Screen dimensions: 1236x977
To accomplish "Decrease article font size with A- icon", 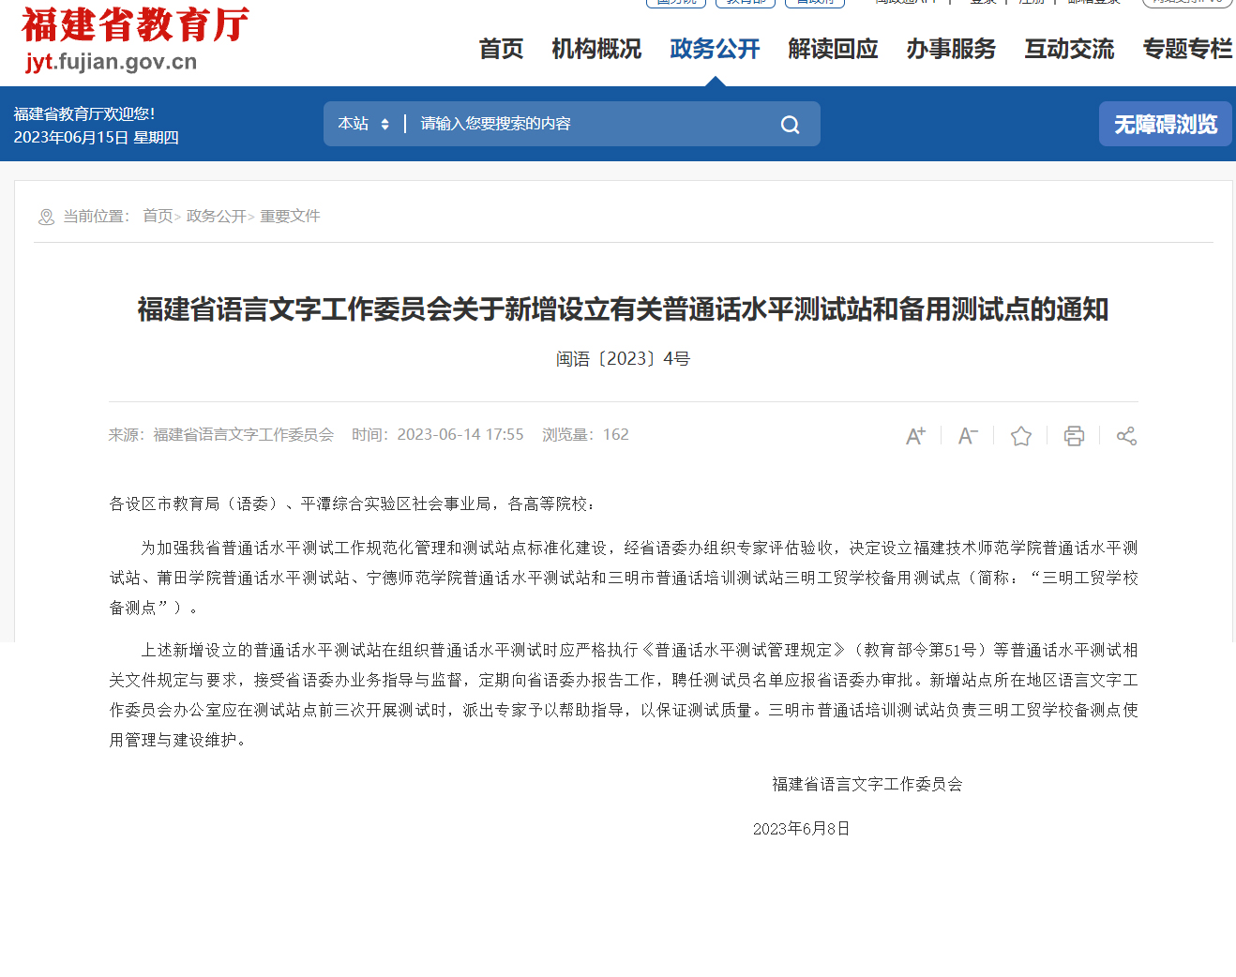I will [x=968, y=436].
